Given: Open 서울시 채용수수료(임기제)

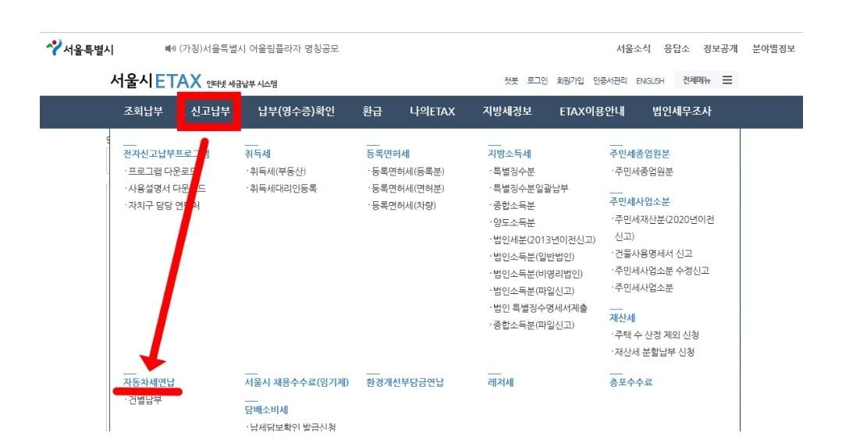Looking at the screenshot, I should 297,382.
